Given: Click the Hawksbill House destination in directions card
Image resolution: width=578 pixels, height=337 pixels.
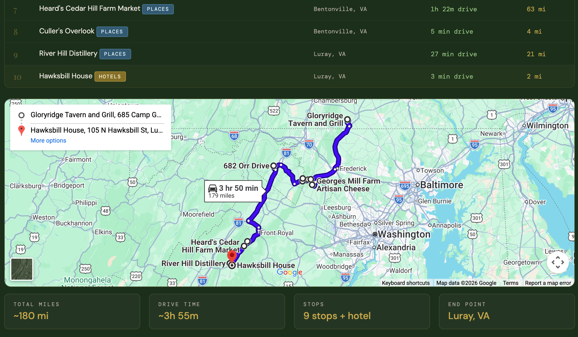Looking at the screenshot, I should [96, 130].
